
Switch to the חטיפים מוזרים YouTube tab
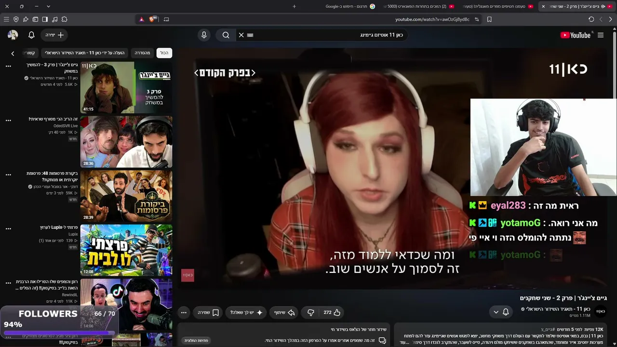point(498,6)
